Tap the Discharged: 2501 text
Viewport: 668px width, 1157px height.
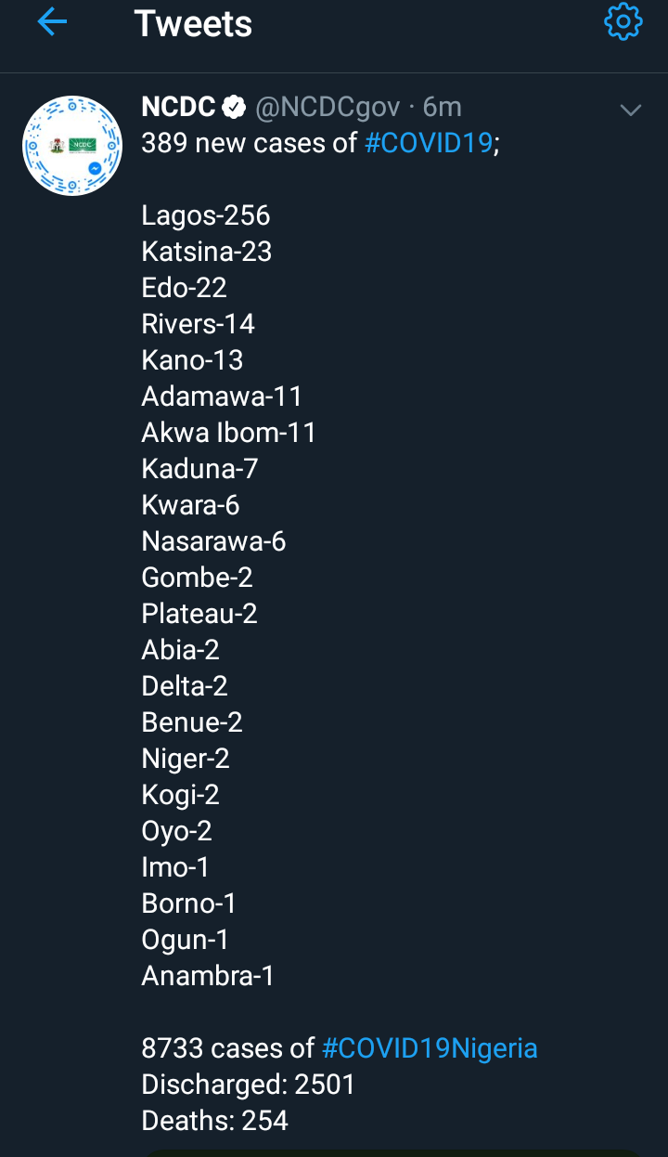click(x=249, y=1085)
